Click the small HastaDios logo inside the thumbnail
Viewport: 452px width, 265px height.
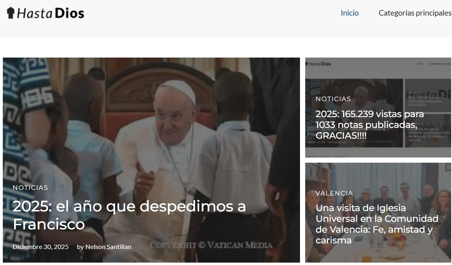tap(320, 64)
